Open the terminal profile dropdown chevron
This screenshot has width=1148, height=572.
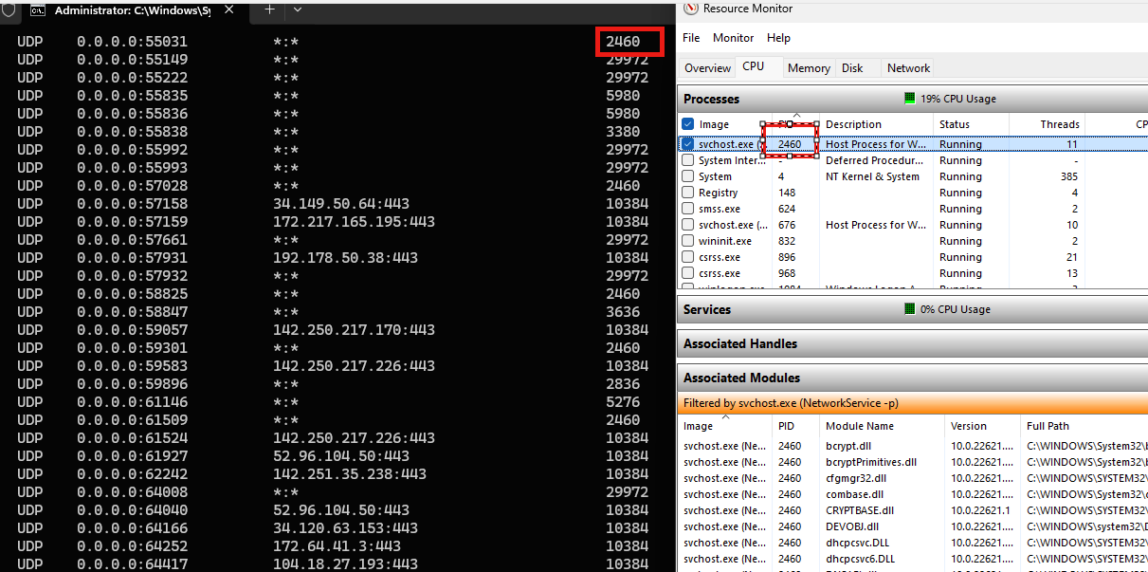[297, 9]
